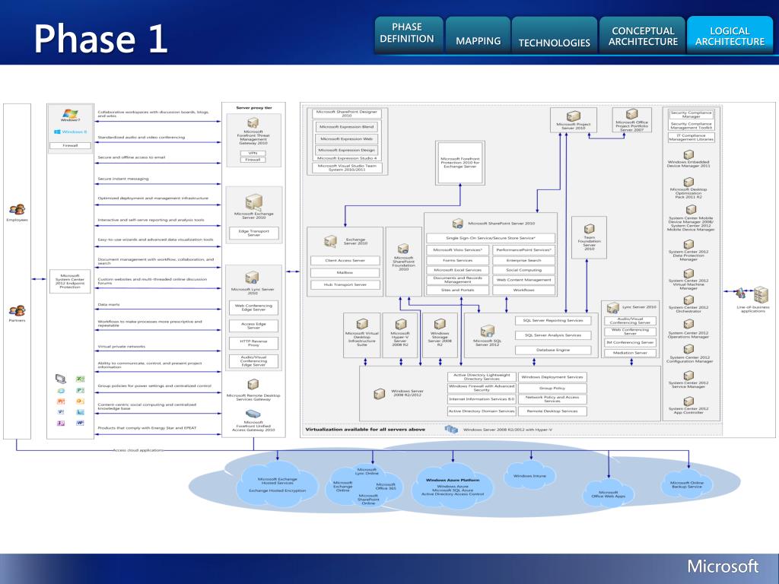Click the Enterprise Search box
Screen dimensions: 779x584
pos(523,260)
